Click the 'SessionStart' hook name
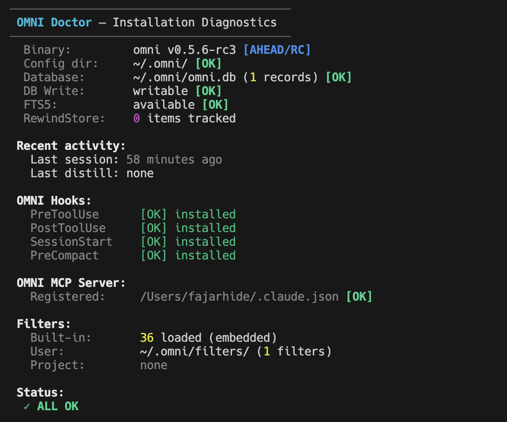The height and width of the screenshot is (422, 507). tap(71, 242)
